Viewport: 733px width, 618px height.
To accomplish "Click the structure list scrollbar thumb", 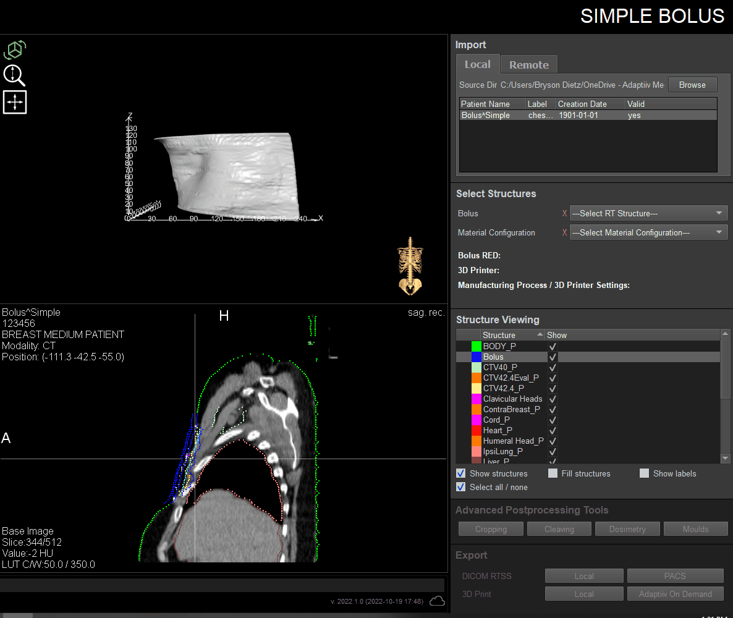I will click(725, 369).
